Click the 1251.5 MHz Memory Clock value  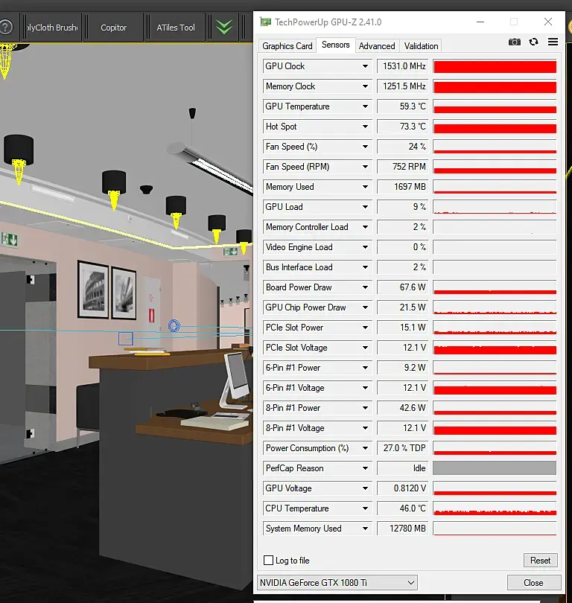(x=402, y=86)
